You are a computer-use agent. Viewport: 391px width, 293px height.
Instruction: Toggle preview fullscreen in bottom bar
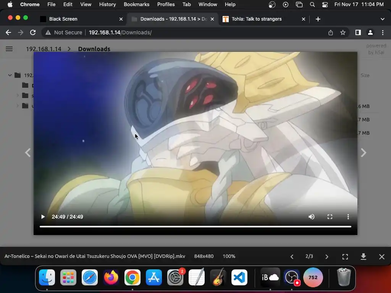[345, 257]
